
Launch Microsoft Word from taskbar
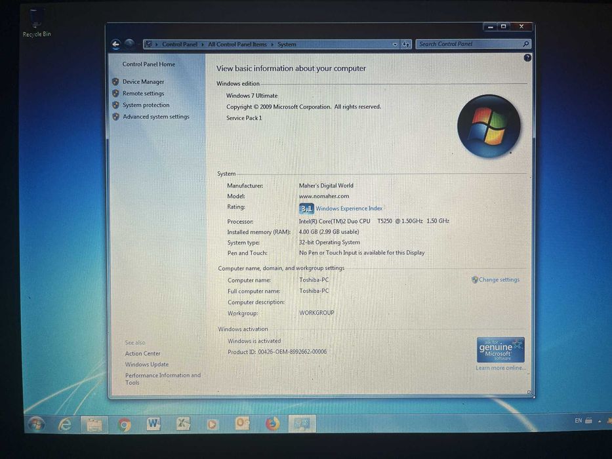click(x=153, y=424)
